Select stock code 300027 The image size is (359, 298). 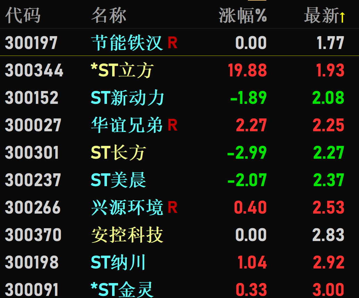coord(33,125)
